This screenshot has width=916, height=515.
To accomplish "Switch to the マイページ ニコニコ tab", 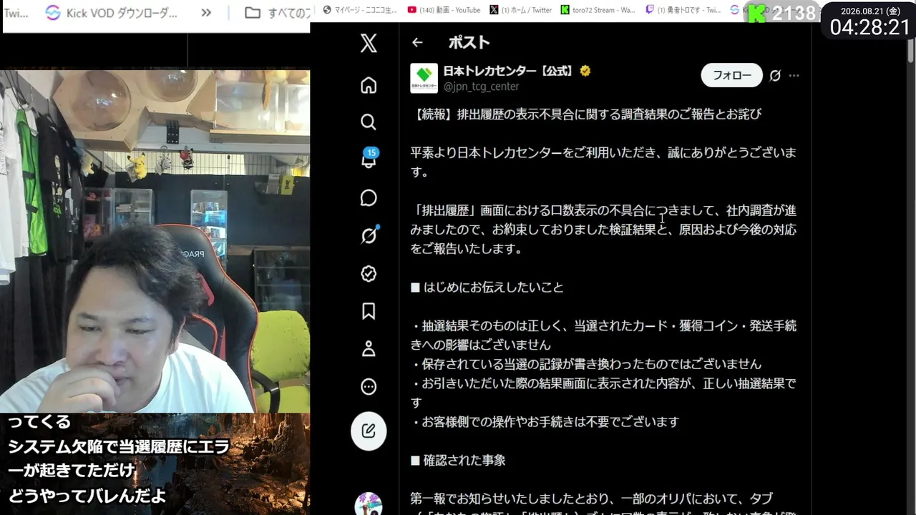I will 359,10.
